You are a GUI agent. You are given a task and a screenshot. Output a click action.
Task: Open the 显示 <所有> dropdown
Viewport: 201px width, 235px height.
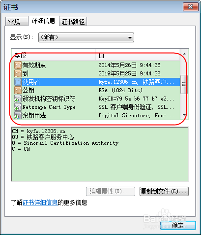click(x=86, y=37)
